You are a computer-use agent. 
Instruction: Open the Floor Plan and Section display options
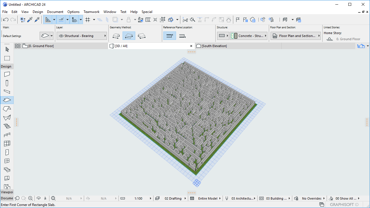[295, 36]
